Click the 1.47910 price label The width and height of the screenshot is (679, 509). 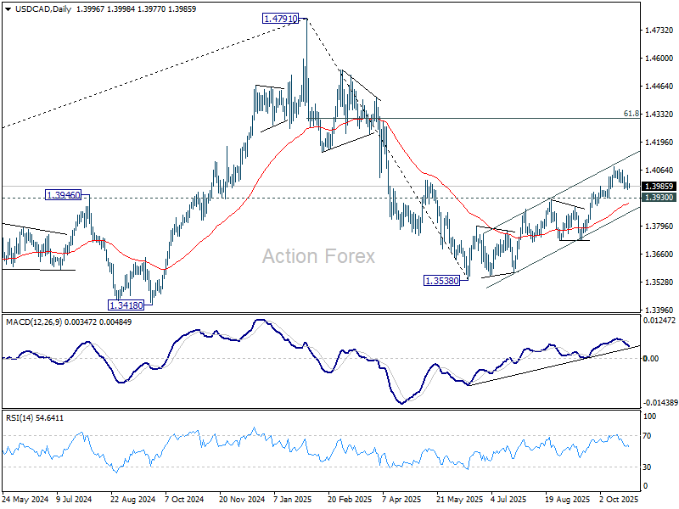point(281,19)
